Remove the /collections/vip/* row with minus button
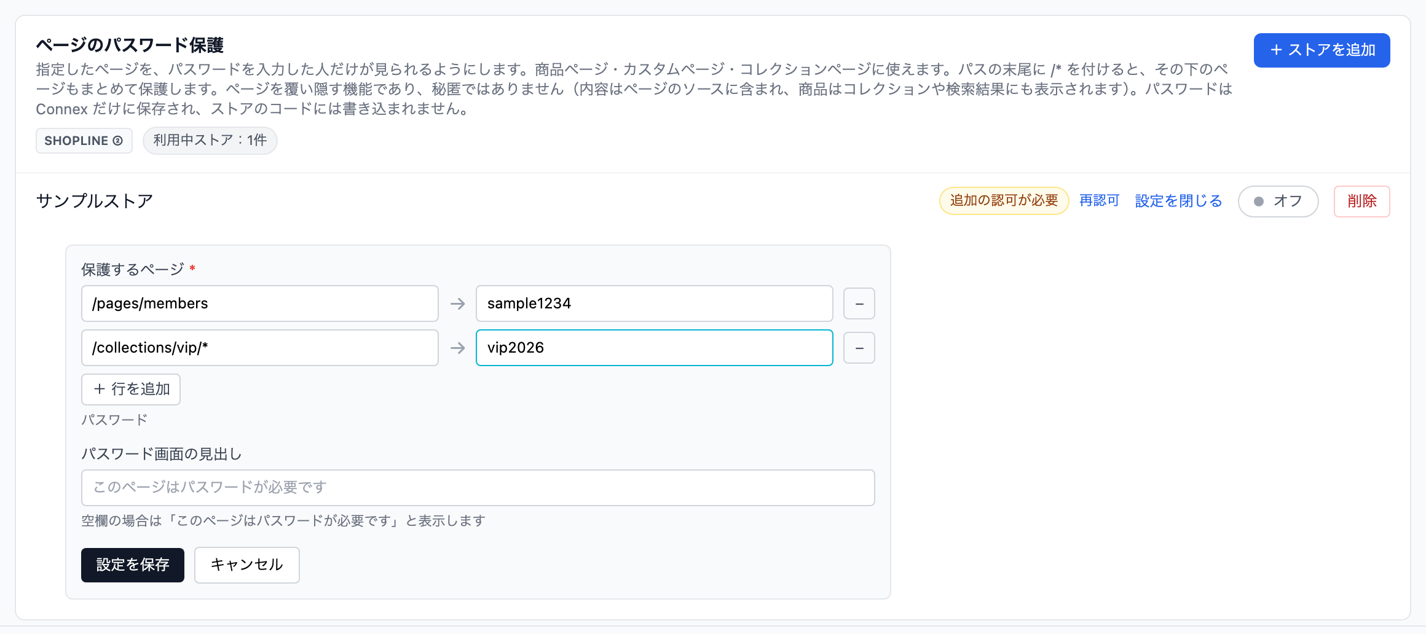 click(859, 348)
